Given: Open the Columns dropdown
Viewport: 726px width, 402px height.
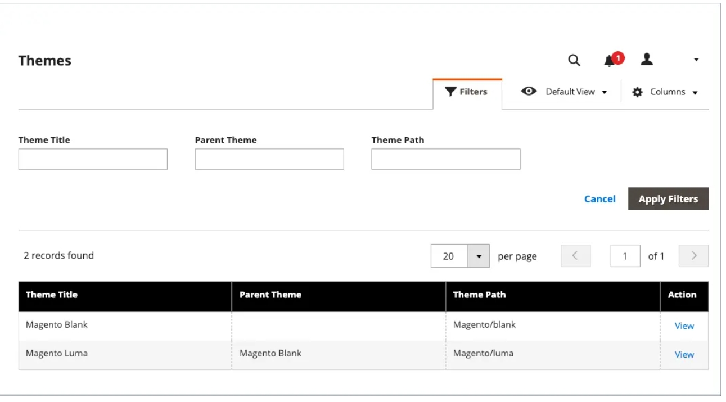Looking at the screenshot, I should (x=665, y=92).
